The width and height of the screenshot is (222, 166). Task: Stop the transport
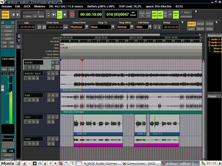pyautogui.click(x=65, y=15)
